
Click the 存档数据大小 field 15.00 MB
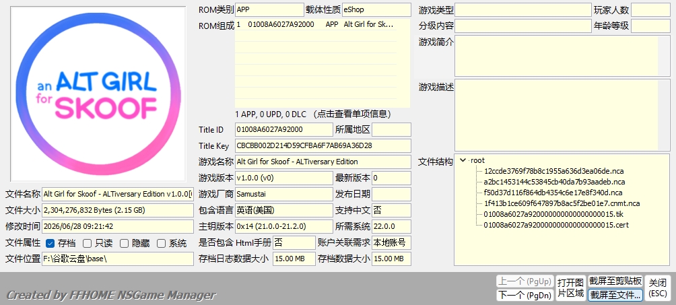tap(391, 259)
